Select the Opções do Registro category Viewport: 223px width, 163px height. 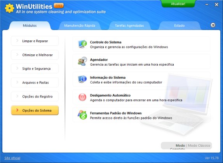[35, 96]
